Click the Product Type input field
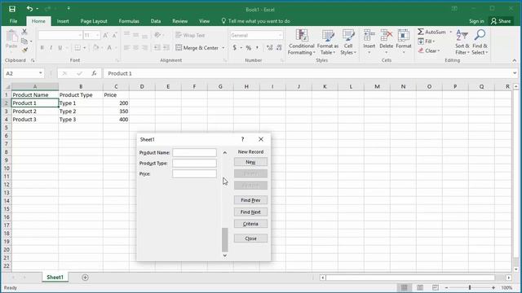 point(194,163)
